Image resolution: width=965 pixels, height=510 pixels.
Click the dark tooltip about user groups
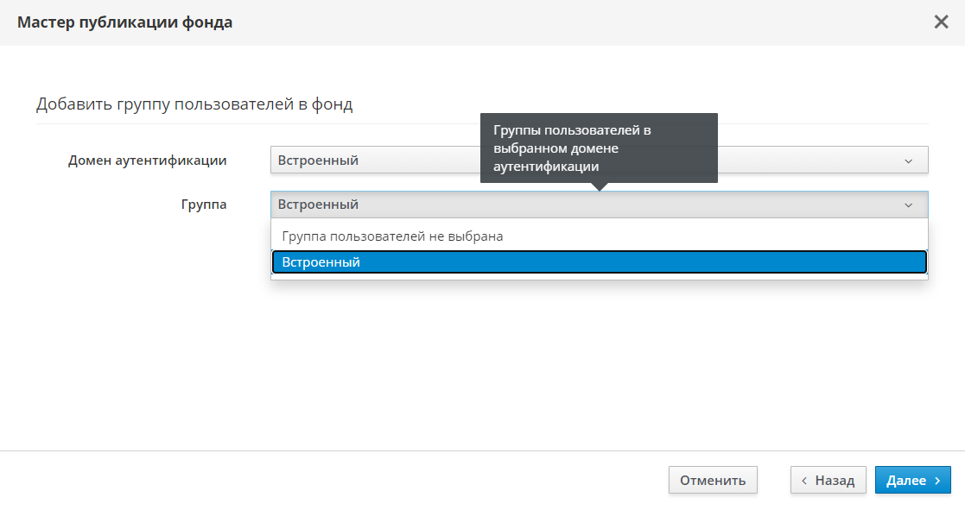tap(599, 148)
